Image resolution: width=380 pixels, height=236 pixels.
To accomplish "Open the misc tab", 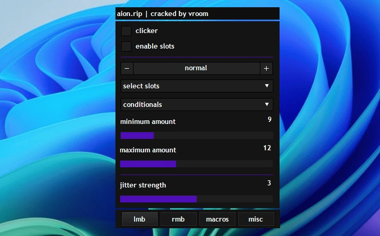I will (256, 219).
